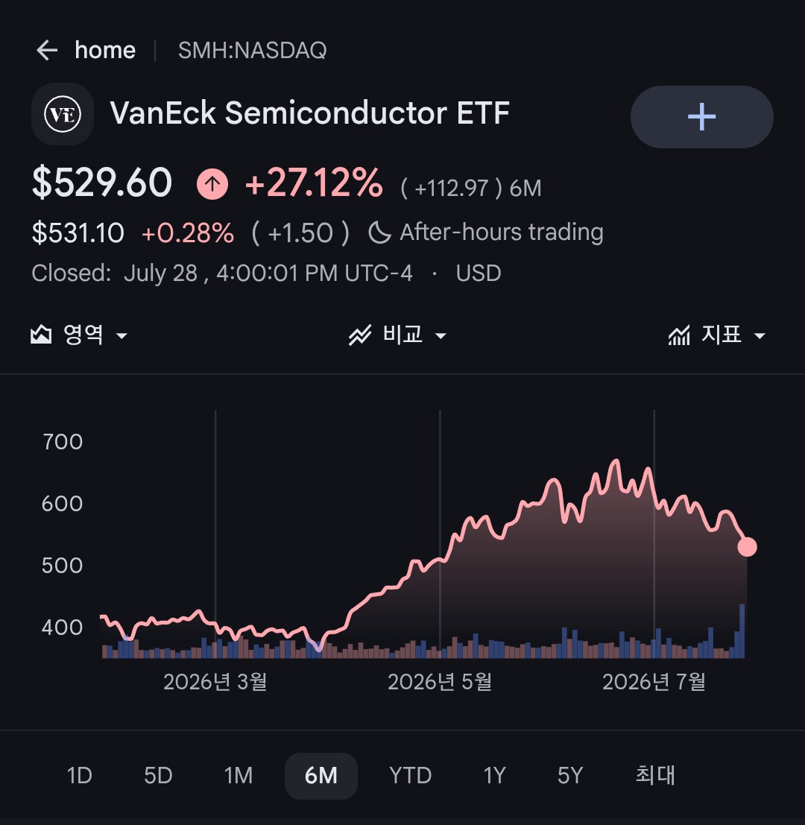Image resolution: width=805 pixels, height=825 pixels.
Task: Expand the 지표 indicators dropdown
Action: pyautogui.click(x=717, y=335)
